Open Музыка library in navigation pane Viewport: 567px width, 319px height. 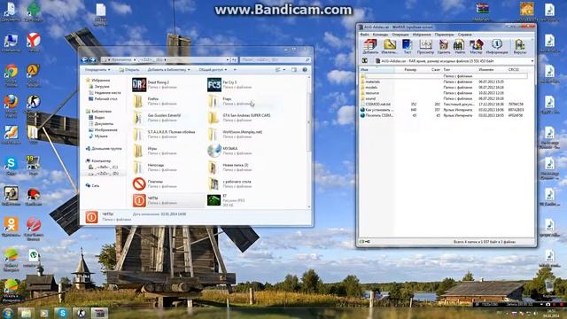98,136
